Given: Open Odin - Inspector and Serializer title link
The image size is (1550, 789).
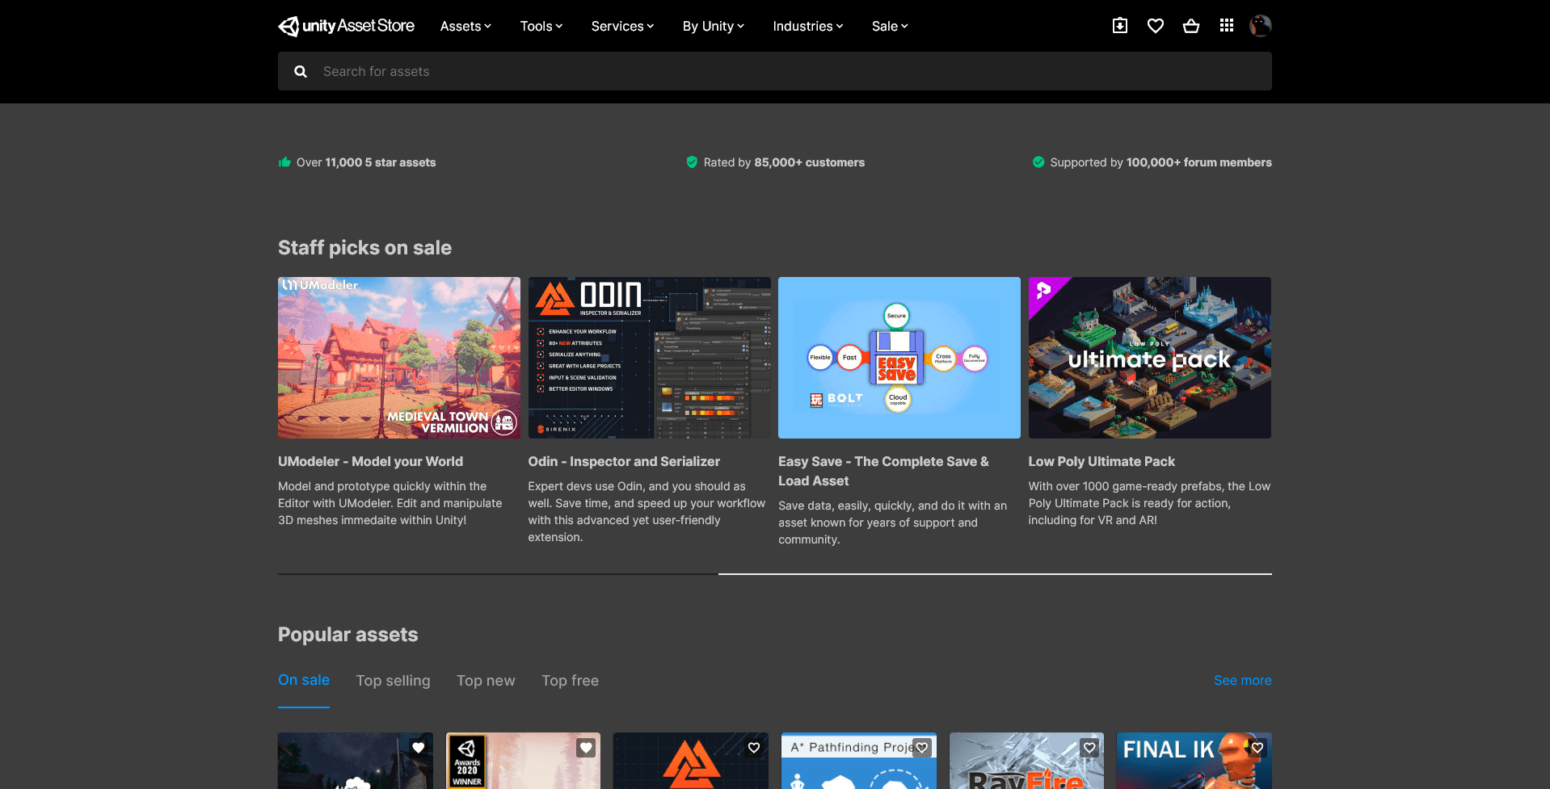Looking at the screenshot, I should [623, 462].
